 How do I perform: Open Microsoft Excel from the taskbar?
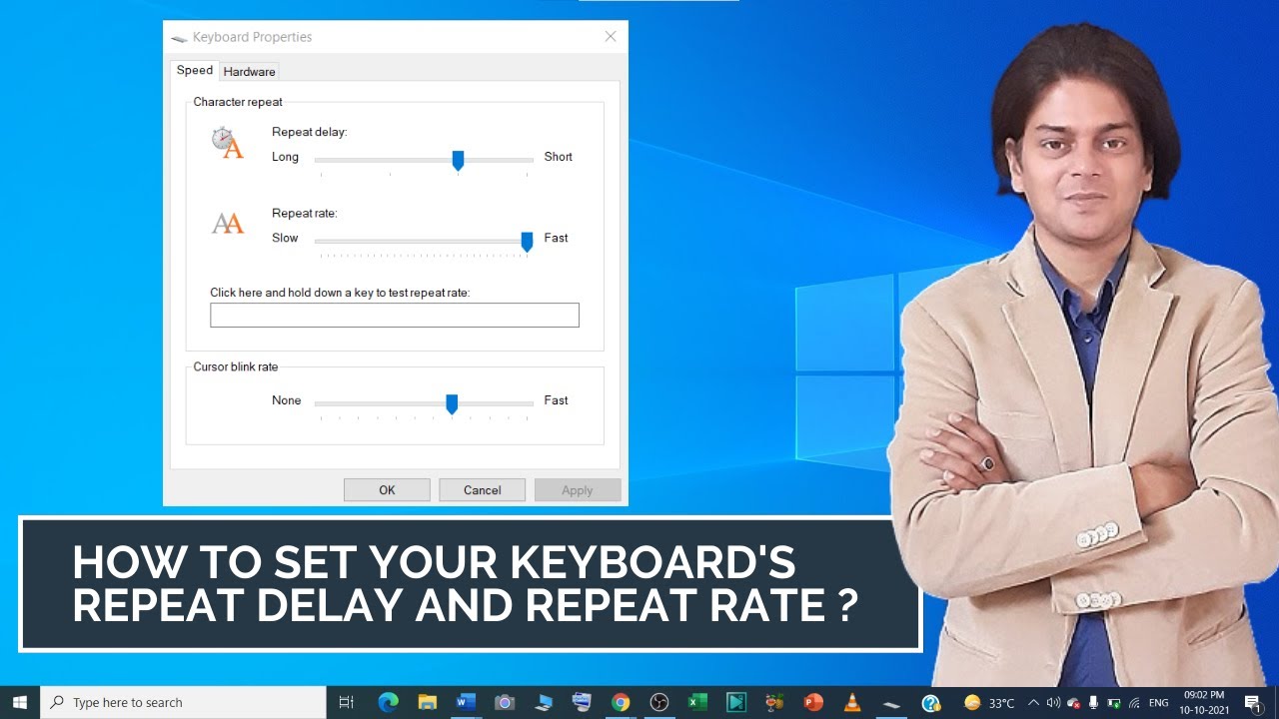click(697, 702)
